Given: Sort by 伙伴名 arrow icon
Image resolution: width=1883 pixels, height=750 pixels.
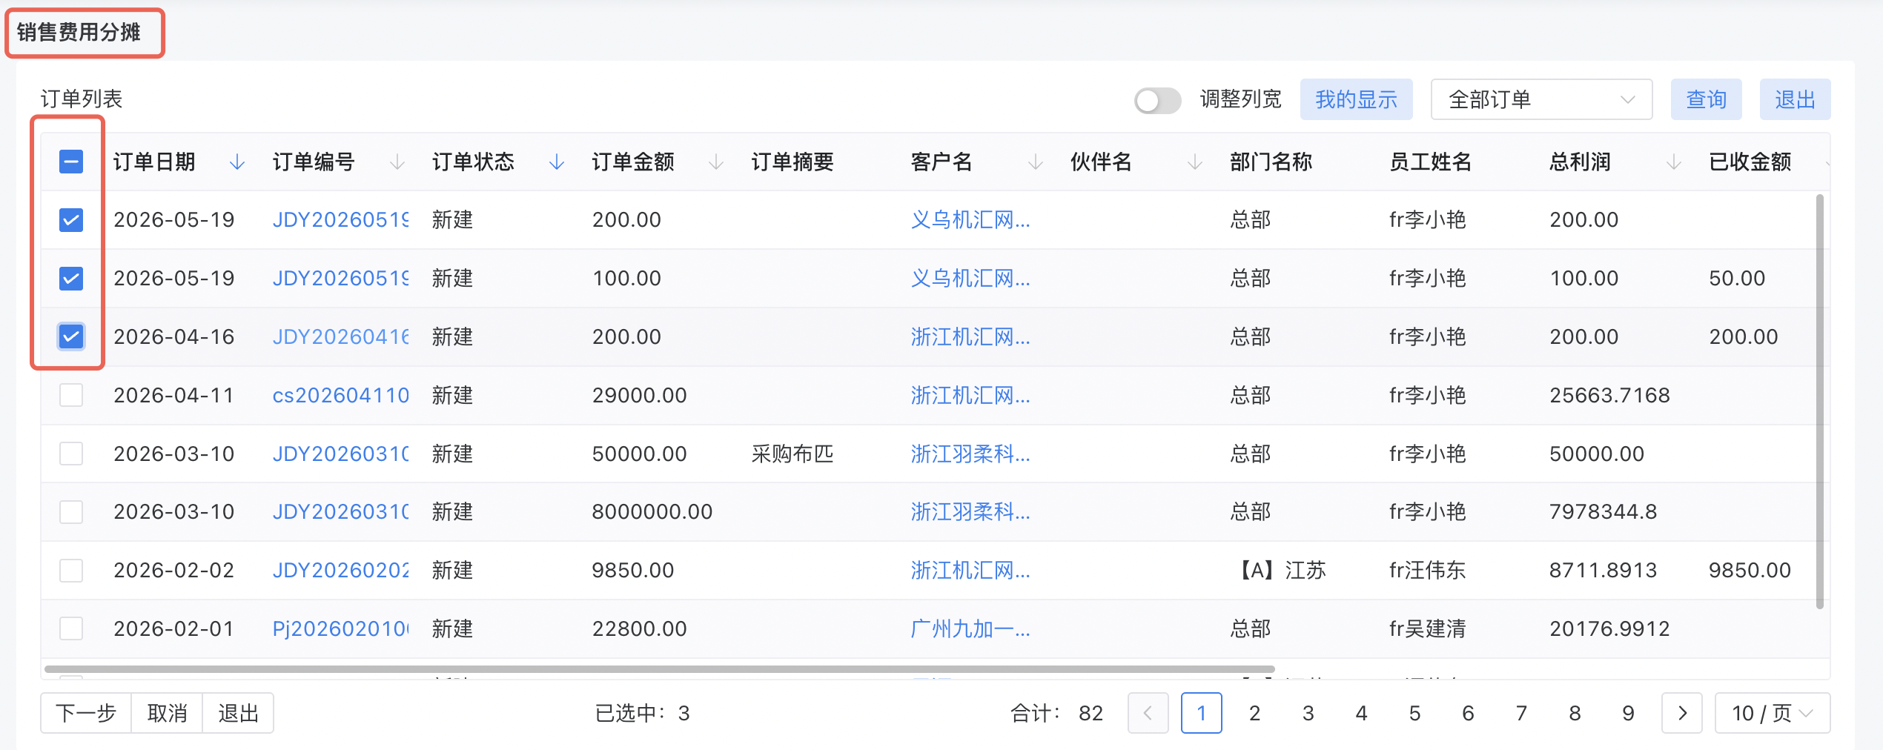Looking at the screenshot, I should point(1195,162).
